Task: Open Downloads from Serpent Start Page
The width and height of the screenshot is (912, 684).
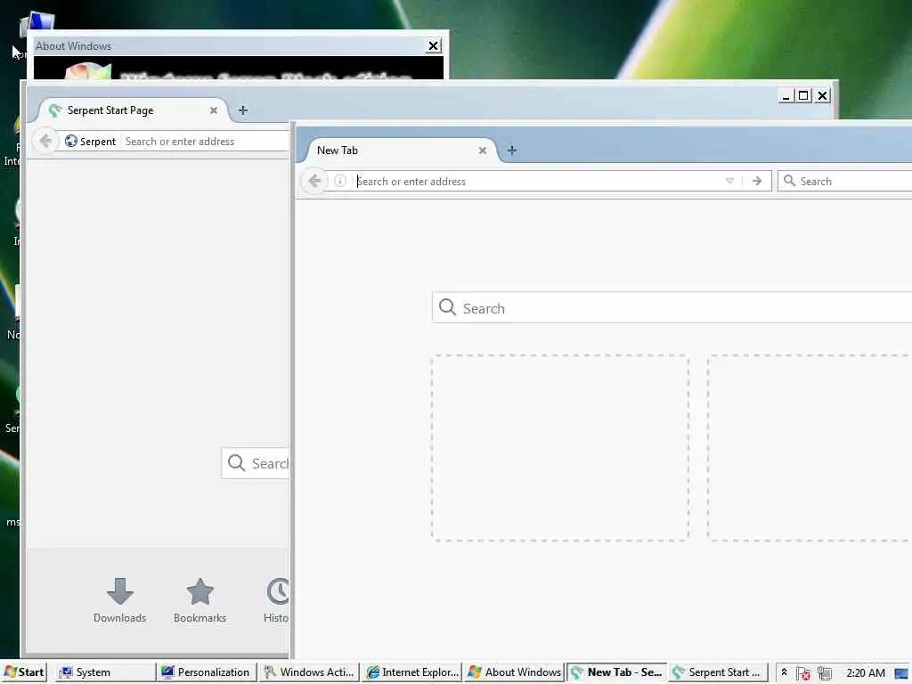Action: pos(120,601)
